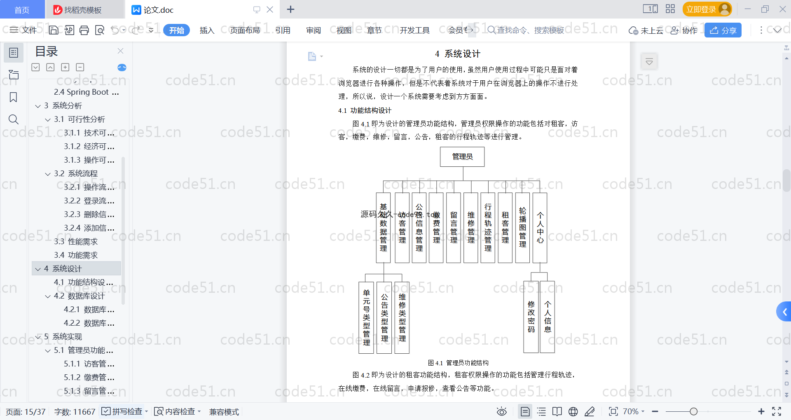Switch to the 页面布局 ribbon tab
The height and width of the screenshot is (420, 791).
245,30
